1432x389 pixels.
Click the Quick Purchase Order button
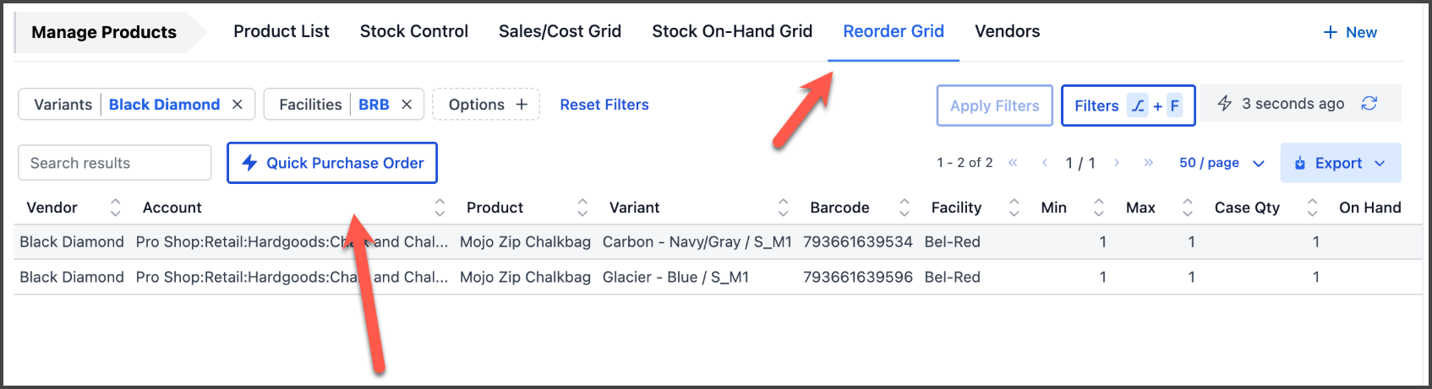pyautogui.click(x=332, y=163)
